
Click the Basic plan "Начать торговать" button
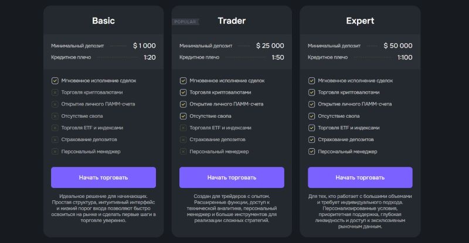(x=103, y=177)
